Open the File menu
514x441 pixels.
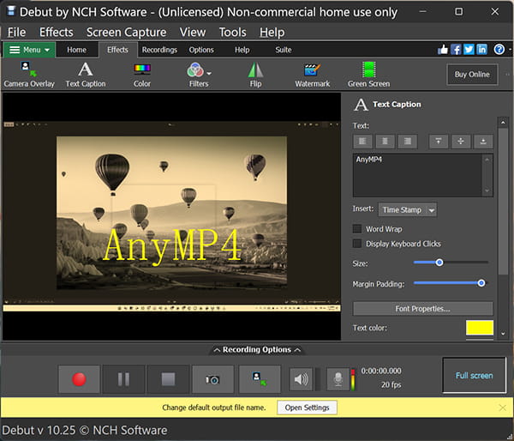pyautogui.click(x=17, y=33)
